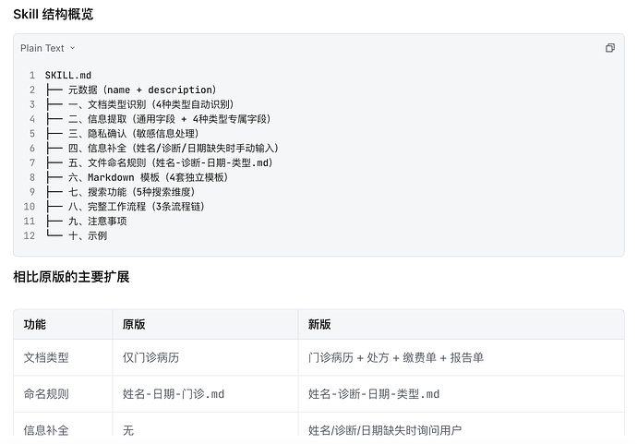The width and height of the screenshot is (637, 444).
Task: Select the line 八、完整工作流程
Action: click(126, 207)
